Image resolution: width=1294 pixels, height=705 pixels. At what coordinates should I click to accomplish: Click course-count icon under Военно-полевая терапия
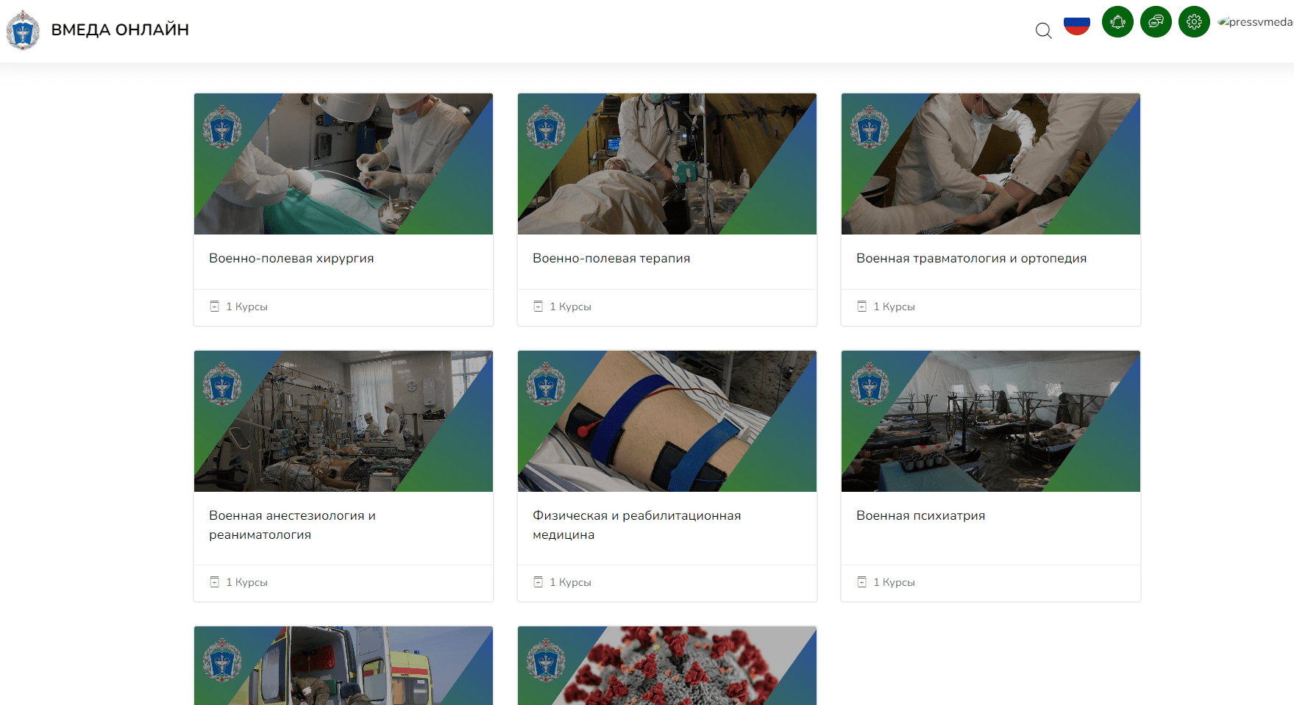point(538,306)
